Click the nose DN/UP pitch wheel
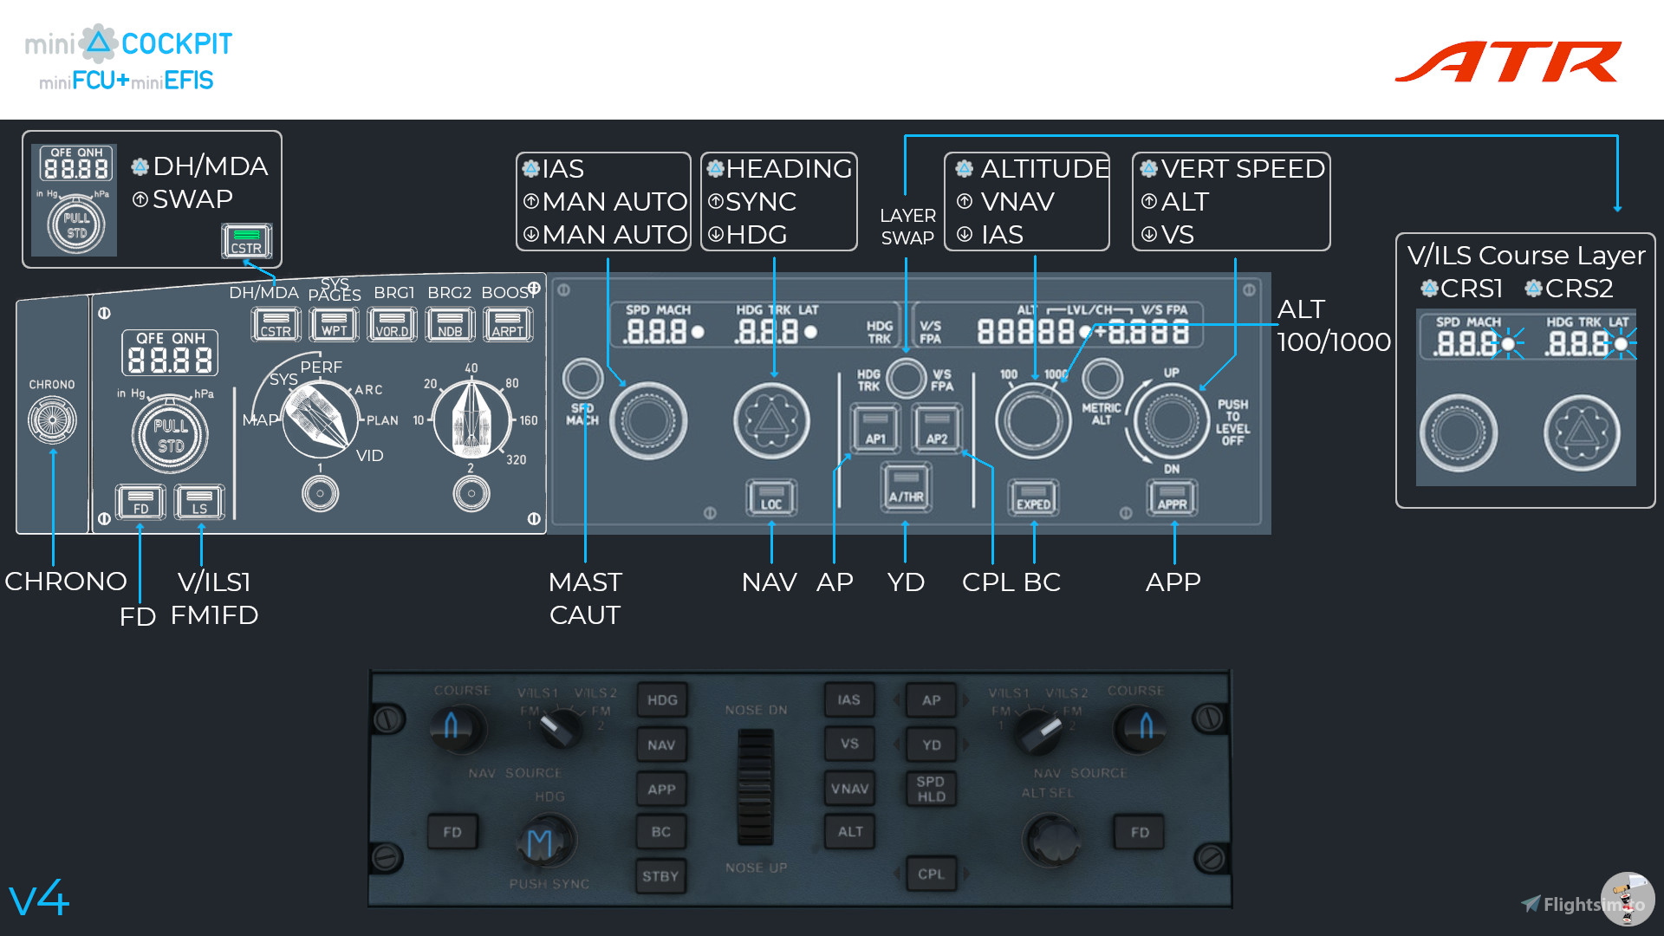 [x=755, y=787]
